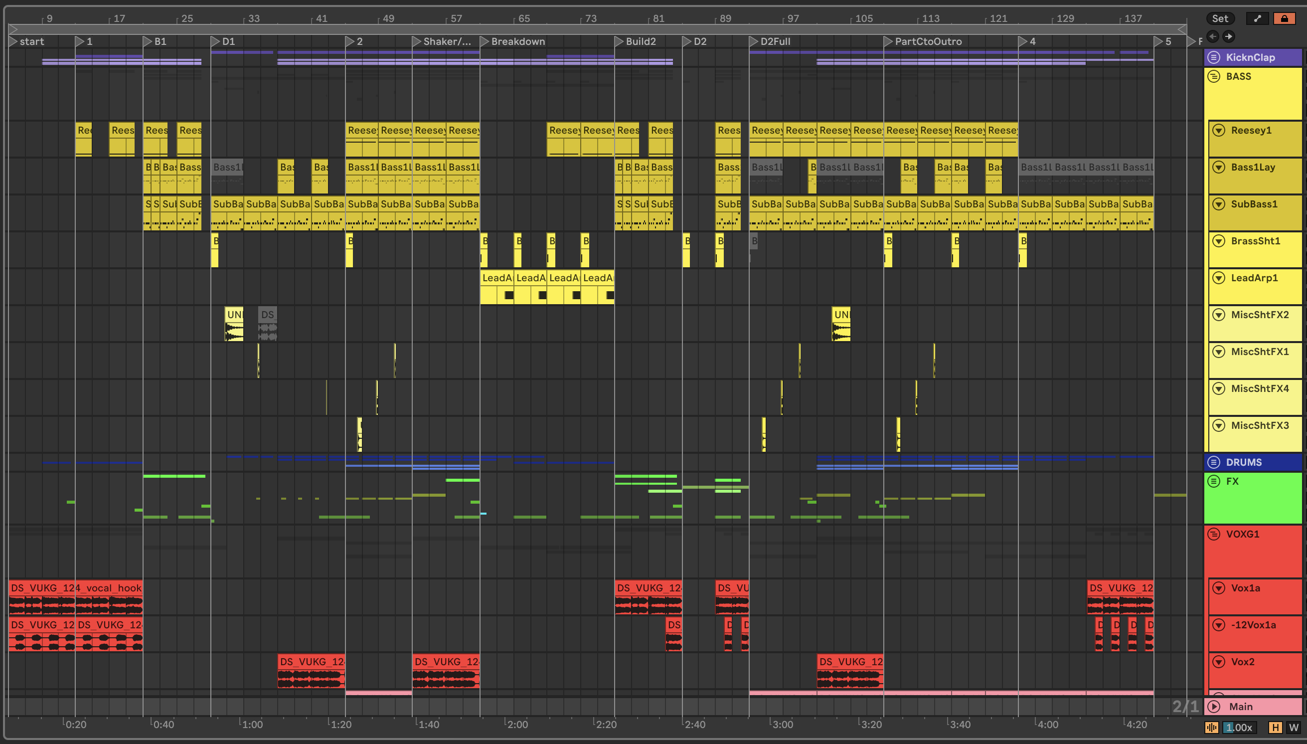Viewport: 1307px width, 744px height.
Task: Toggle the orange lock envelopes button
Action: pos(1284,18)
